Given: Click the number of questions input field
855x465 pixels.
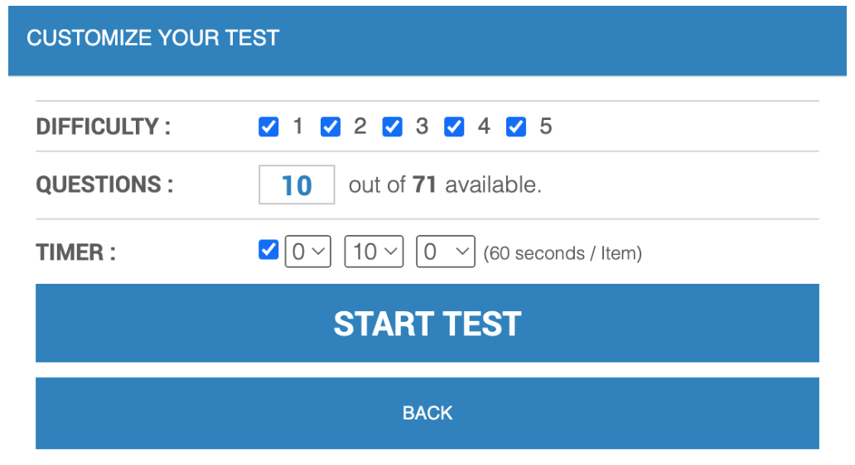Looking at the screenshot, I should (x=297, y=185).
